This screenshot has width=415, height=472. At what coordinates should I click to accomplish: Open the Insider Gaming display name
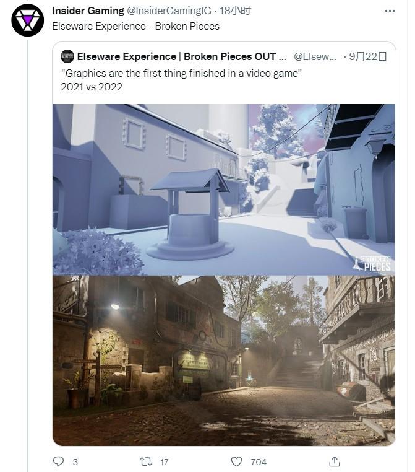pos(88,11)
